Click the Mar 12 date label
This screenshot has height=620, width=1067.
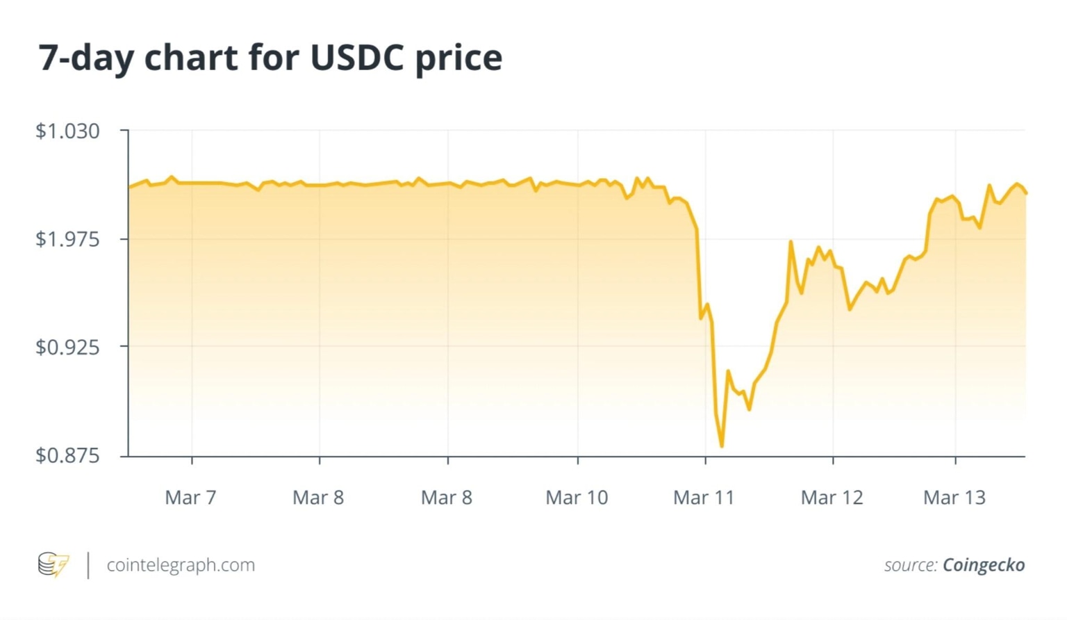tap(832, 498)
